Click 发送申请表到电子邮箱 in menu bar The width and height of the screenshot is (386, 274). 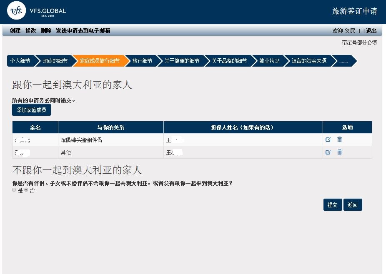83,31
